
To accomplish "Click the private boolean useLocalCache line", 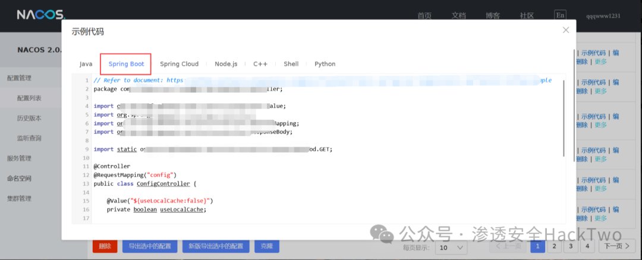I will click(156, 210).
